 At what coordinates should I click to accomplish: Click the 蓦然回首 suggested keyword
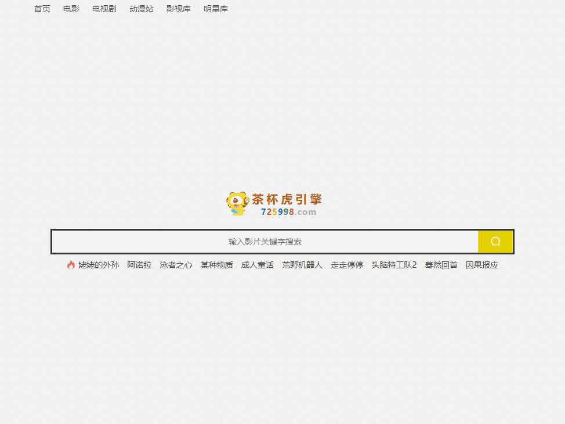tap(441, 265)
